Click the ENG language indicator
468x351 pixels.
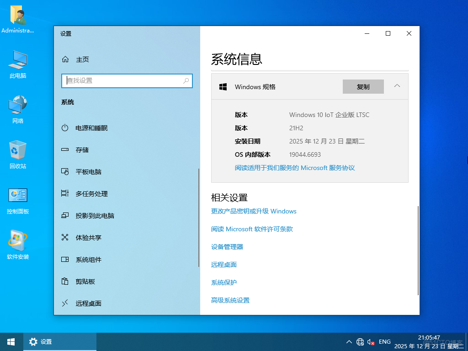[x=384, y=341]
